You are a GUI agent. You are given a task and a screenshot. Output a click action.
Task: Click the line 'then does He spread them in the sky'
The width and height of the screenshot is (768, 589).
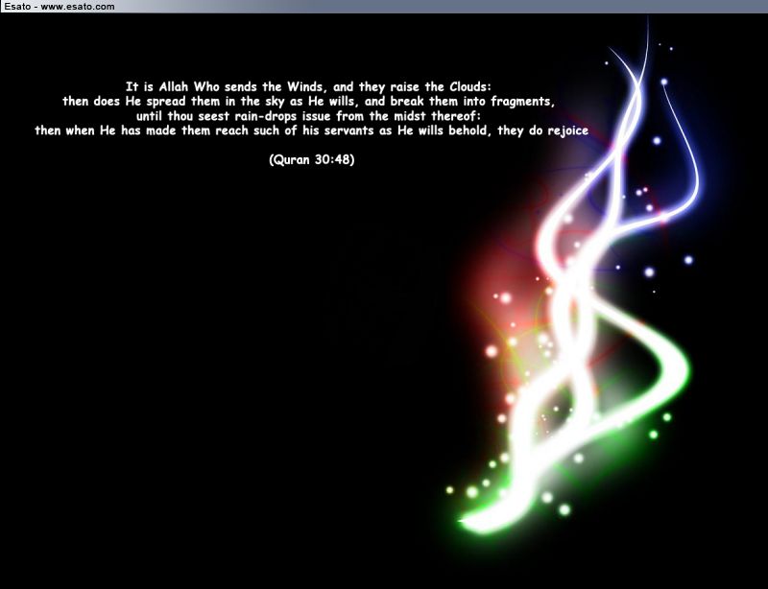[308, 102]
